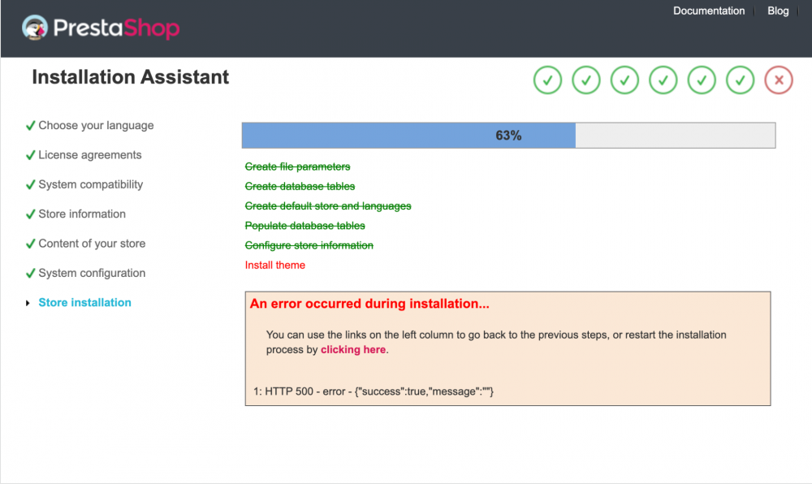Click the checkmark beside Store information
812x484 pixels.
[31, 214]
